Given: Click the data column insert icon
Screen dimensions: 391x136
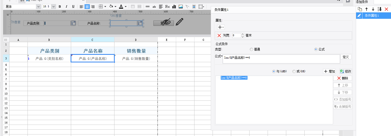Looking at the screenshot, I should [x=148, y=7].
